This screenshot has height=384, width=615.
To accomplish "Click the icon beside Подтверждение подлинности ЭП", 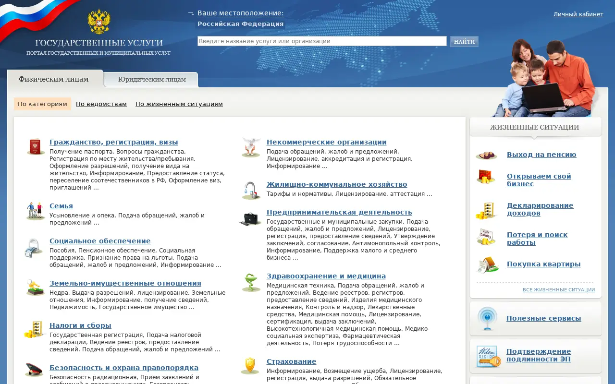I will click(488, 357).
